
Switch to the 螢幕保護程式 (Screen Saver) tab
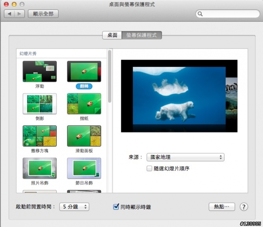141,35
